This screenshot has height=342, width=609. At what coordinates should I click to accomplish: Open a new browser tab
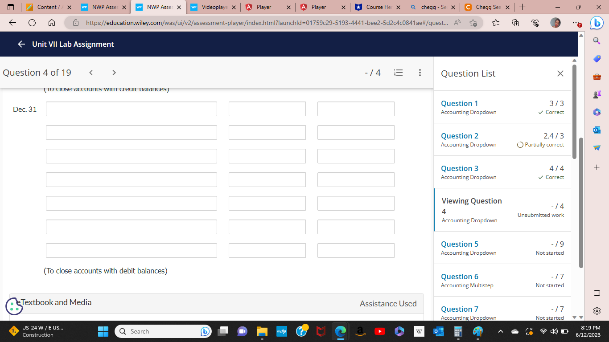pyautogui.click(x=523, y=7)
